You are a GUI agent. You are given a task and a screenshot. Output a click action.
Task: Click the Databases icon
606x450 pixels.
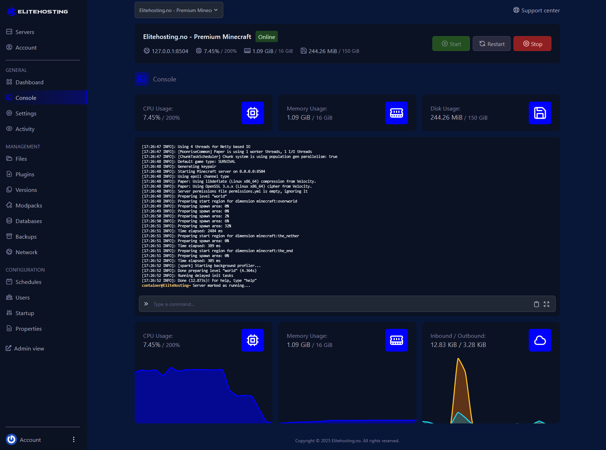[9, 221]
